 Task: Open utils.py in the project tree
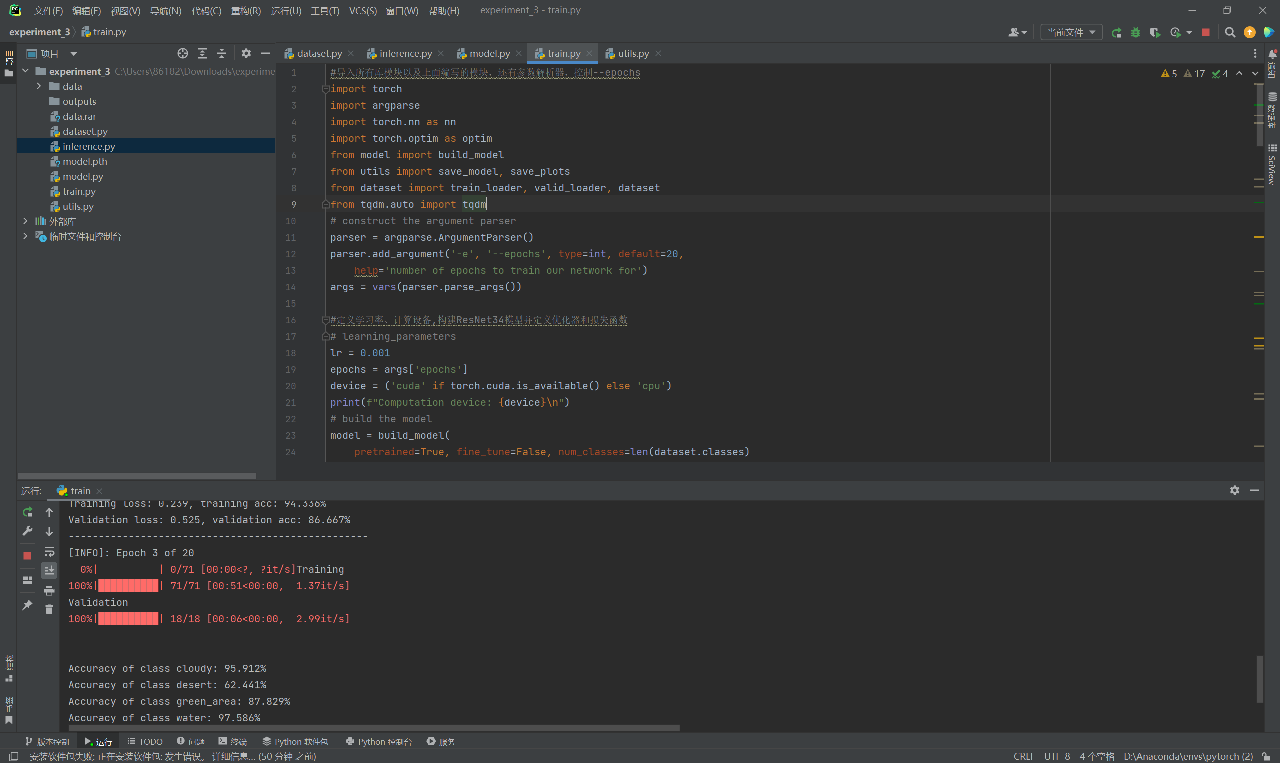(78, 206)
